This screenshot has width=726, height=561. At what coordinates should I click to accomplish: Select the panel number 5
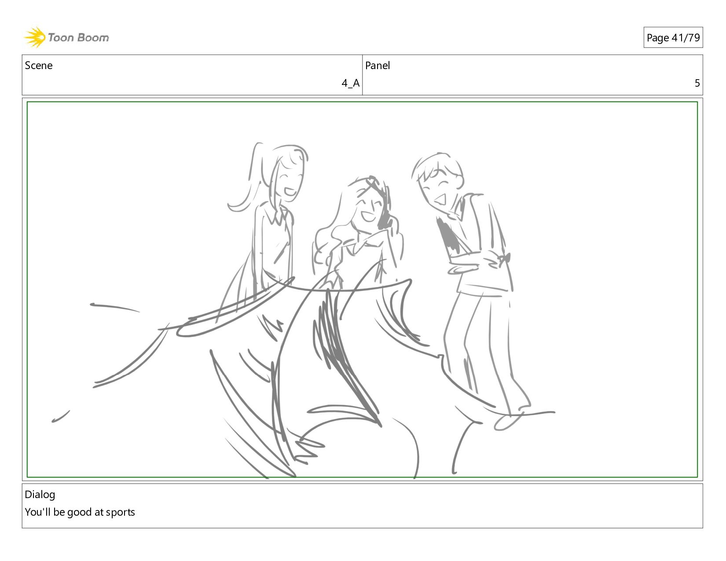coord(697,83)
